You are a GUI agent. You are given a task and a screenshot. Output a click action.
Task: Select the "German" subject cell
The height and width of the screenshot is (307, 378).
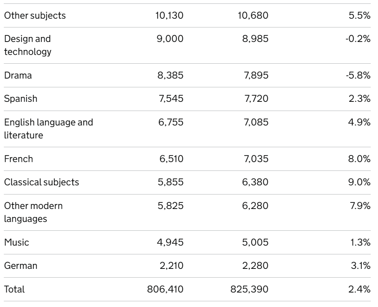point(21,265)
